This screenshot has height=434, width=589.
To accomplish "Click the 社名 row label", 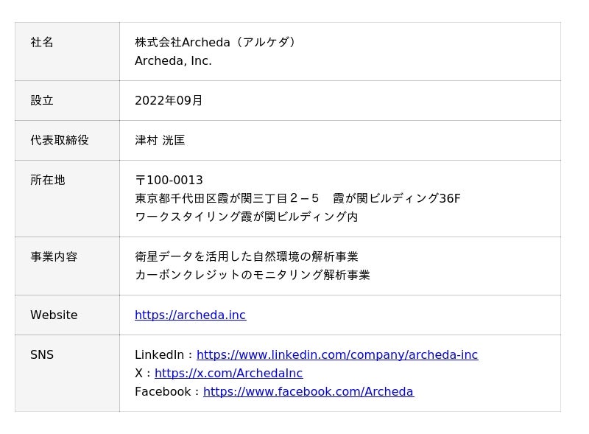I will 42,43.
